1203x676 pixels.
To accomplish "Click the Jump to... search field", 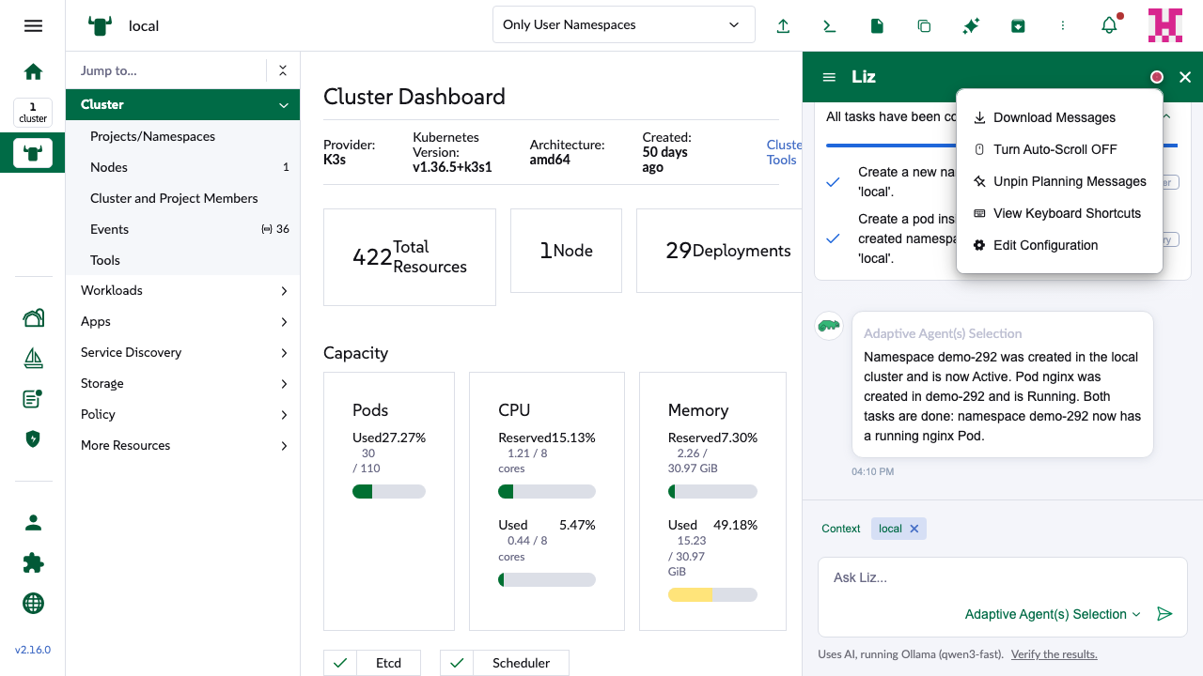I will click(166, 70).
